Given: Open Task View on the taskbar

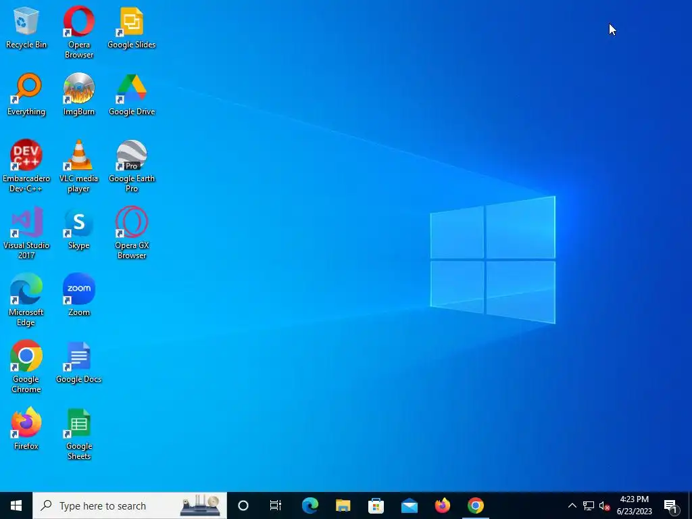Looking at the screenshot, I should [x=276, y=505].
